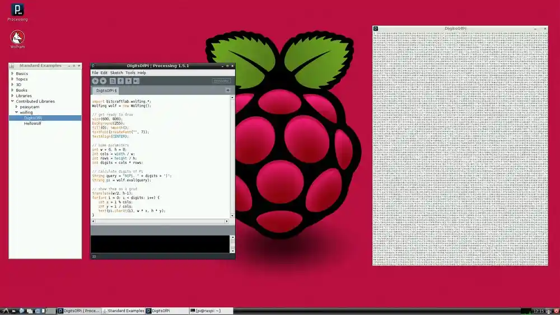Screen dimensions: 560x315
Task: Click the 'int digits = cols * rows' line
Action: (x=118, y=163)
